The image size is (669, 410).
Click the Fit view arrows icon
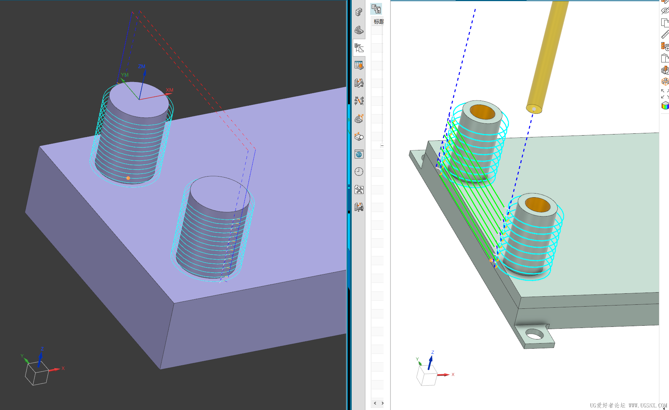[x=665, y=93]
